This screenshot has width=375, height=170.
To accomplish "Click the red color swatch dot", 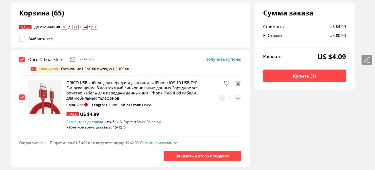I will [x=86, y=105].
